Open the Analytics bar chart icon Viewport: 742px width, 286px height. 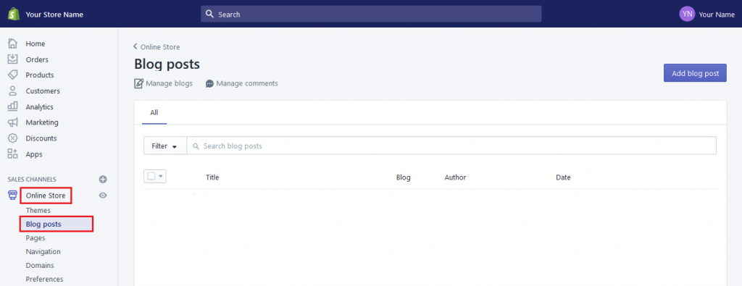point(13,107)
